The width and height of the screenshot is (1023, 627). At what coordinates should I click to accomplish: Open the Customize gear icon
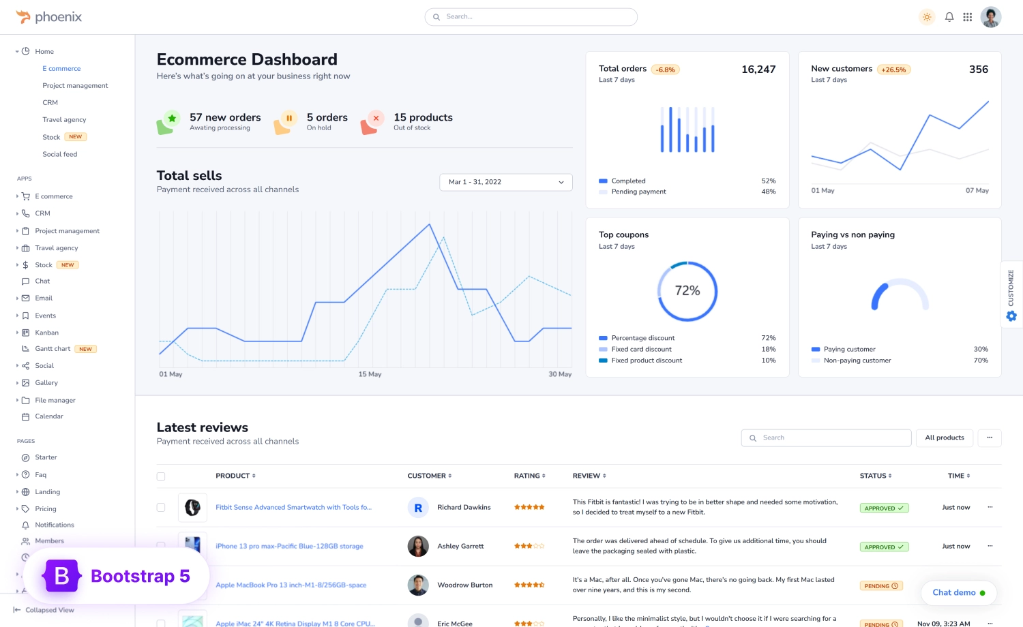click(x=1011, y=316)
